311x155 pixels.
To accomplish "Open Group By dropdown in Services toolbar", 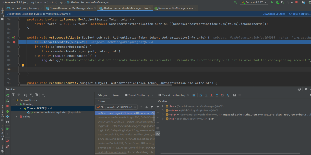I will pyautogui.click(x=26, y=95).
